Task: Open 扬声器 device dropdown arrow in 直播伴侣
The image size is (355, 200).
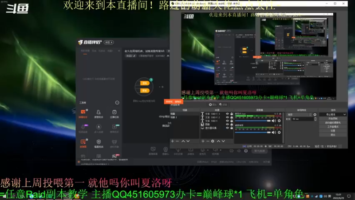Action: tap(220, 150)
